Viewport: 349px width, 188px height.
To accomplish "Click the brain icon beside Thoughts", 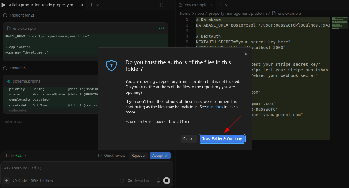I will [5, 68].
